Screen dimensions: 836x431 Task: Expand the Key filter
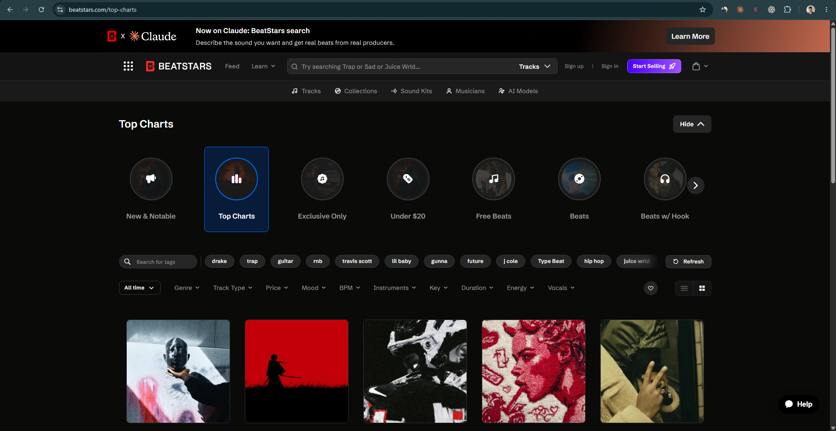tap(439, 288)
